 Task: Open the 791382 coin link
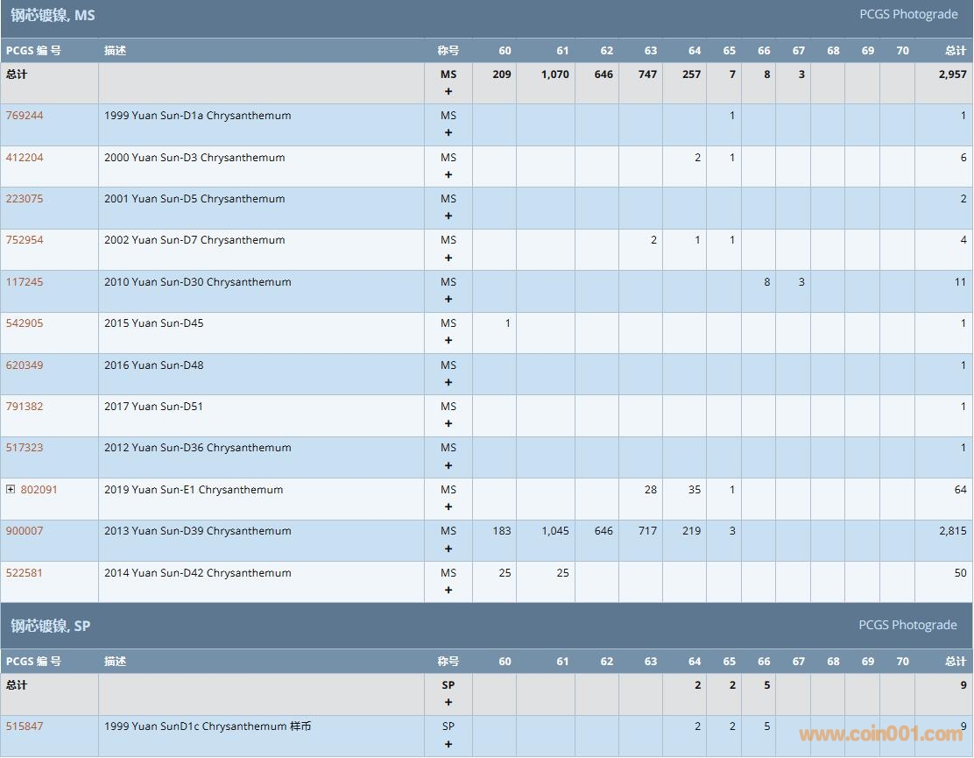pyautogui.click(x=25, y=407)
